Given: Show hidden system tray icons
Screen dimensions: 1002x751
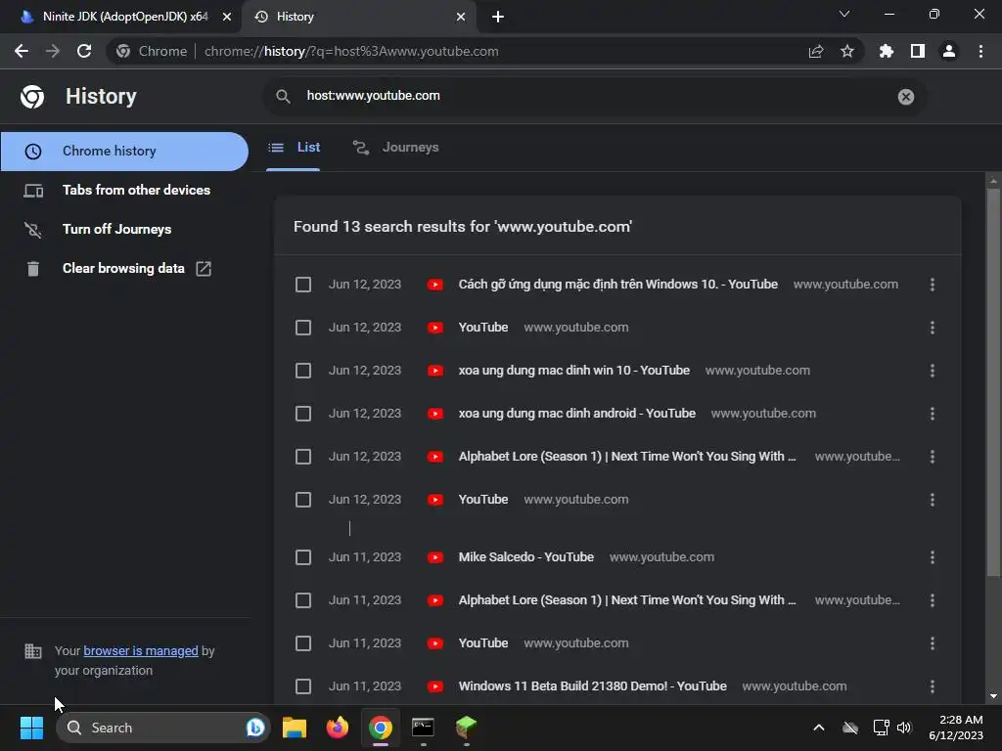Looking at the screenshot, I should [x=819, y=728].
